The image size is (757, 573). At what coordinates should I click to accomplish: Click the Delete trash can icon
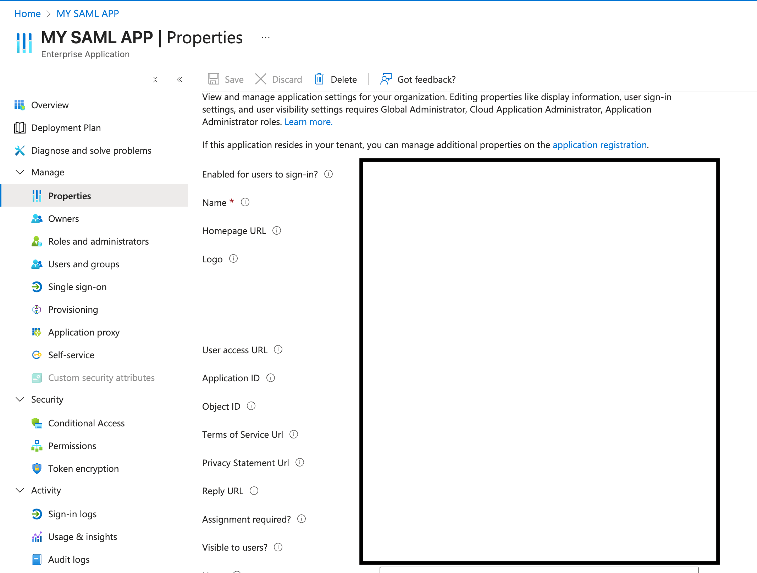click(319, 79)
